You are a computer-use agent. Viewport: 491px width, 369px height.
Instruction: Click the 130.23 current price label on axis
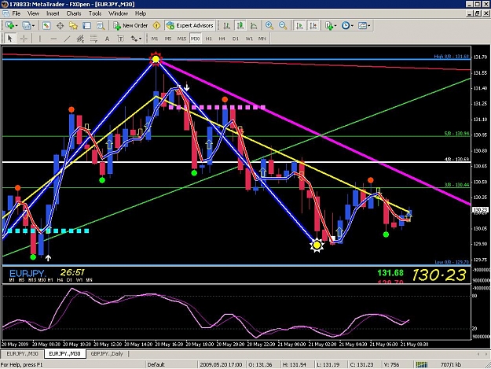coord(480,209)
